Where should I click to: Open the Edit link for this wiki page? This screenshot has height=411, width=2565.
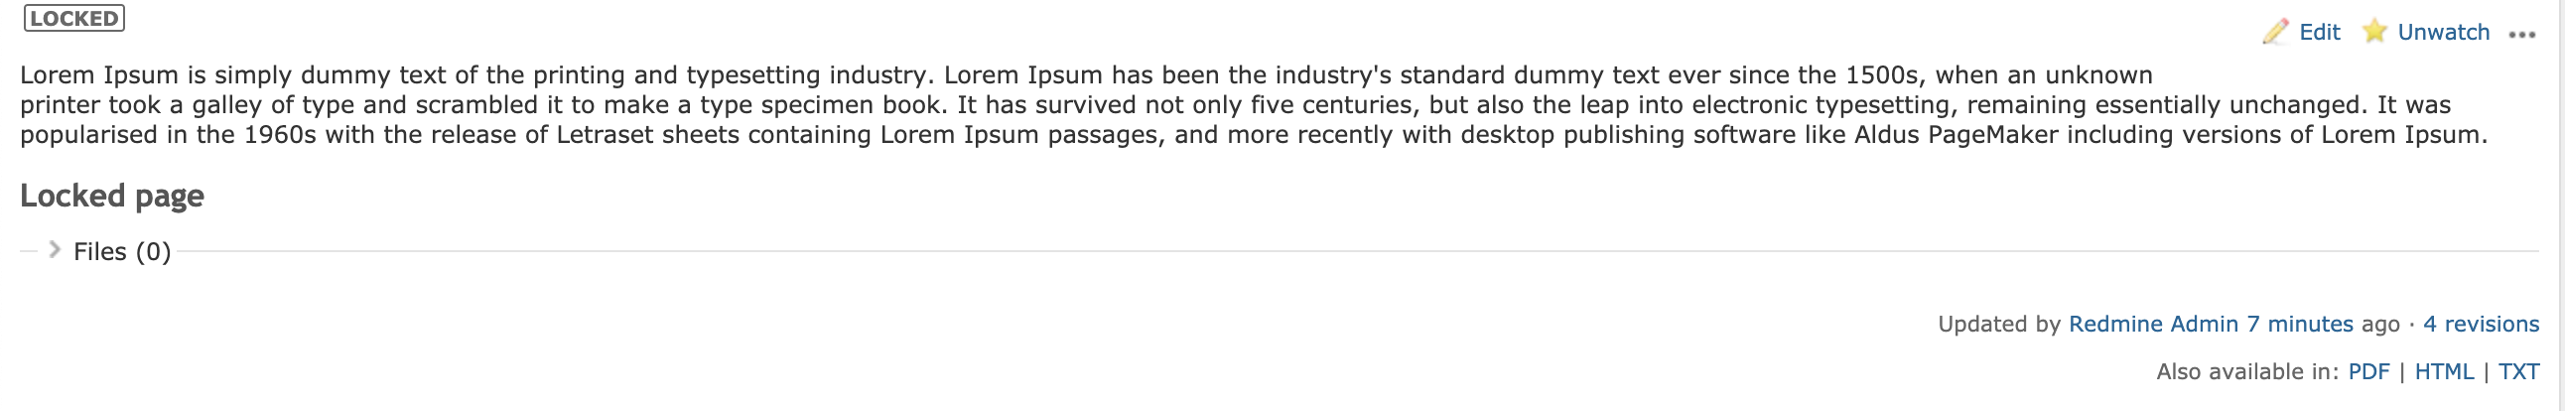[x=2319, y=32]
